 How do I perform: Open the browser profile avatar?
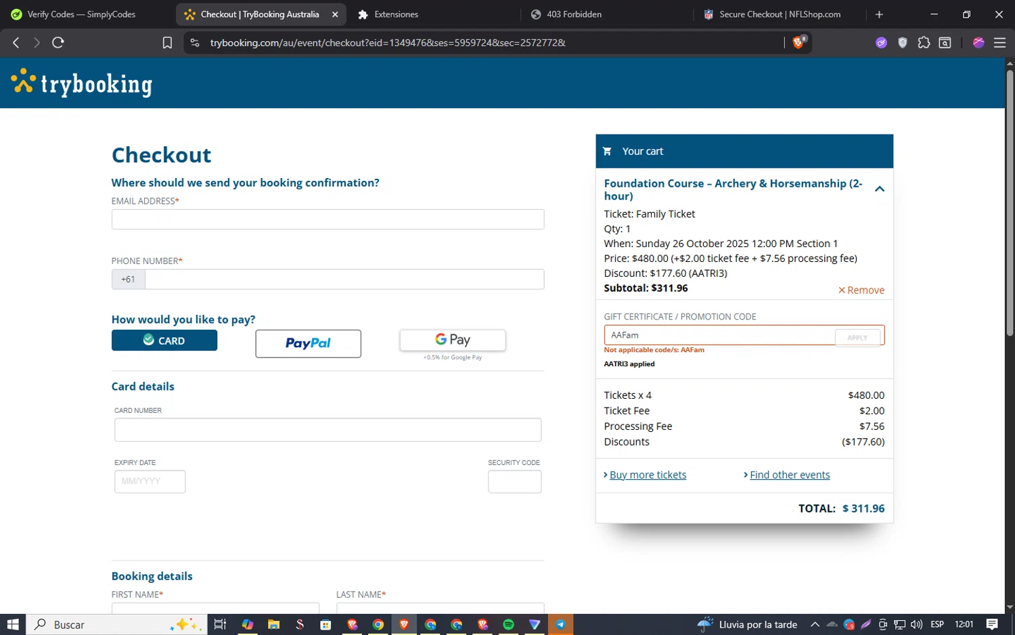point(978,43)
